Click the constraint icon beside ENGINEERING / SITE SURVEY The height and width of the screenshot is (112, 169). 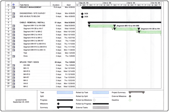tap(14, 13)
